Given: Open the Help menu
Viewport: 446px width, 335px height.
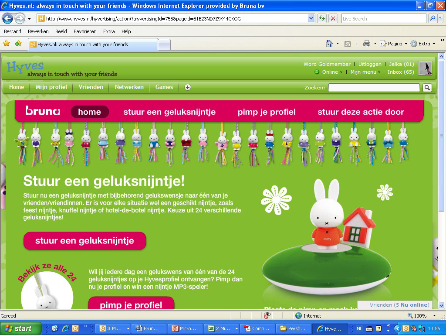Looking at the screenshot, I should pos(126,31).
